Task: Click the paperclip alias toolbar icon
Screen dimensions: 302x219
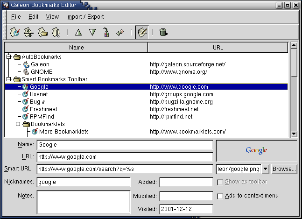Action: (56, 32)
